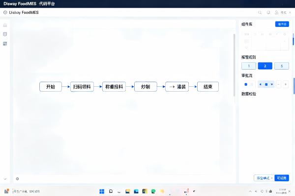Open the taskbar widgets icon at far left

click(6, 191)
